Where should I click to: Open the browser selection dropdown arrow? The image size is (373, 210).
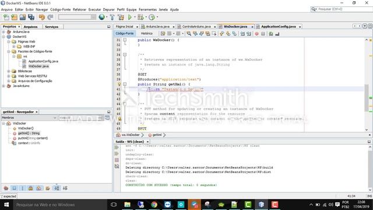coord(107,17)
